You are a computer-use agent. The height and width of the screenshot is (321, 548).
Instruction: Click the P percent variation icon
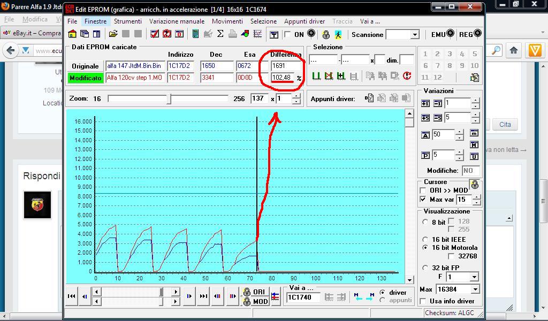coord(425,156)
